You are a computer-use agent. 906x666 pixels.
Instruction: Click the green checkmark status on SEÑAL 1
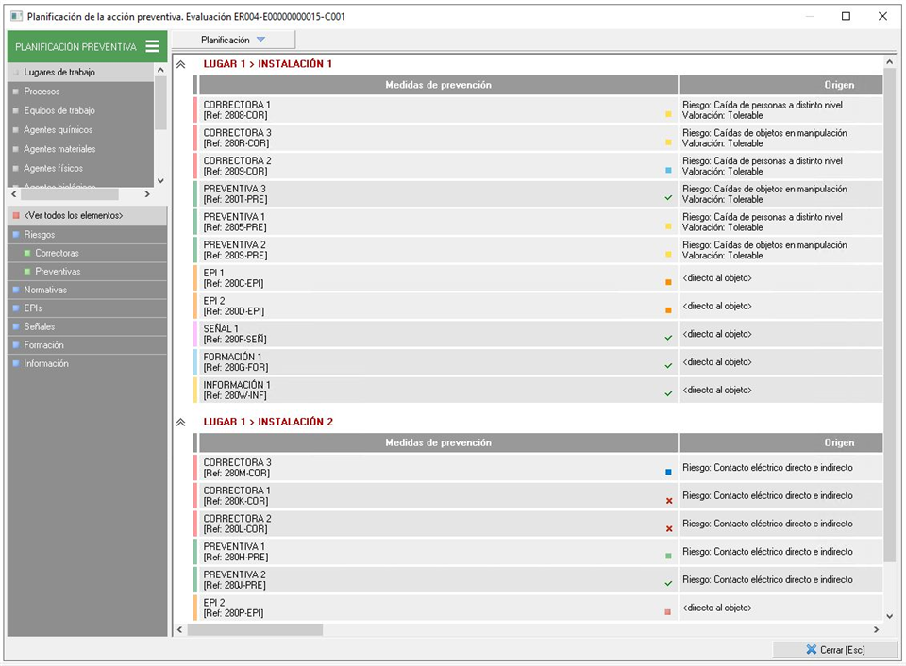point(668,338)
